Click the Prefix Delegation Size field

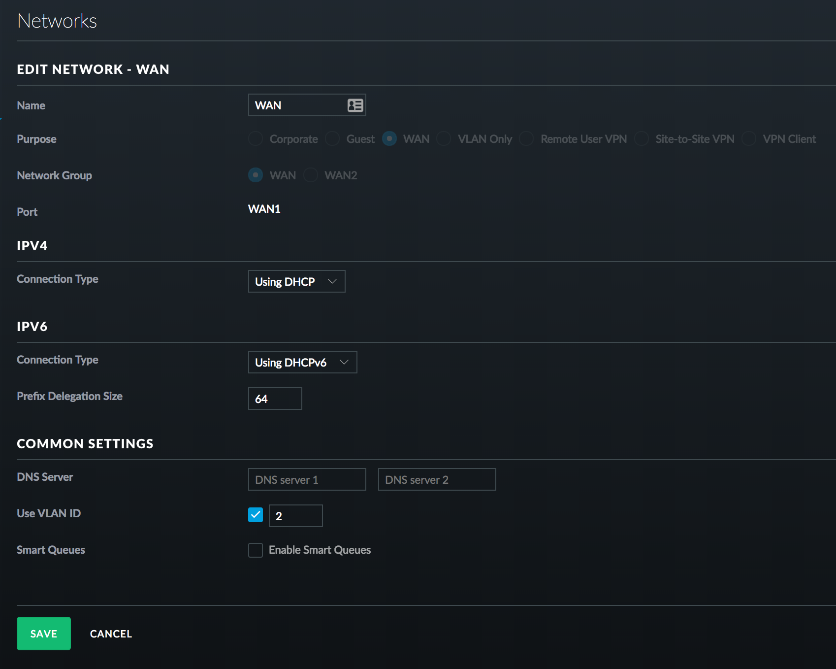pos(275,399)
